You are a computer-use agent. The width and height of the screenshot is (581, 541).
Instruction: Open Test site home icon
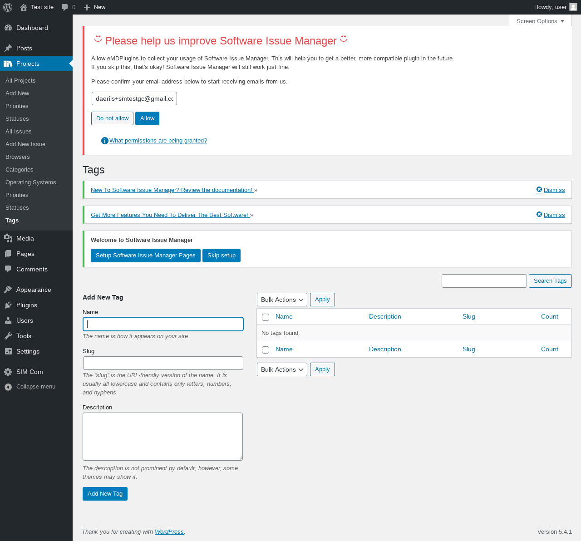click(x=24, y=7)
